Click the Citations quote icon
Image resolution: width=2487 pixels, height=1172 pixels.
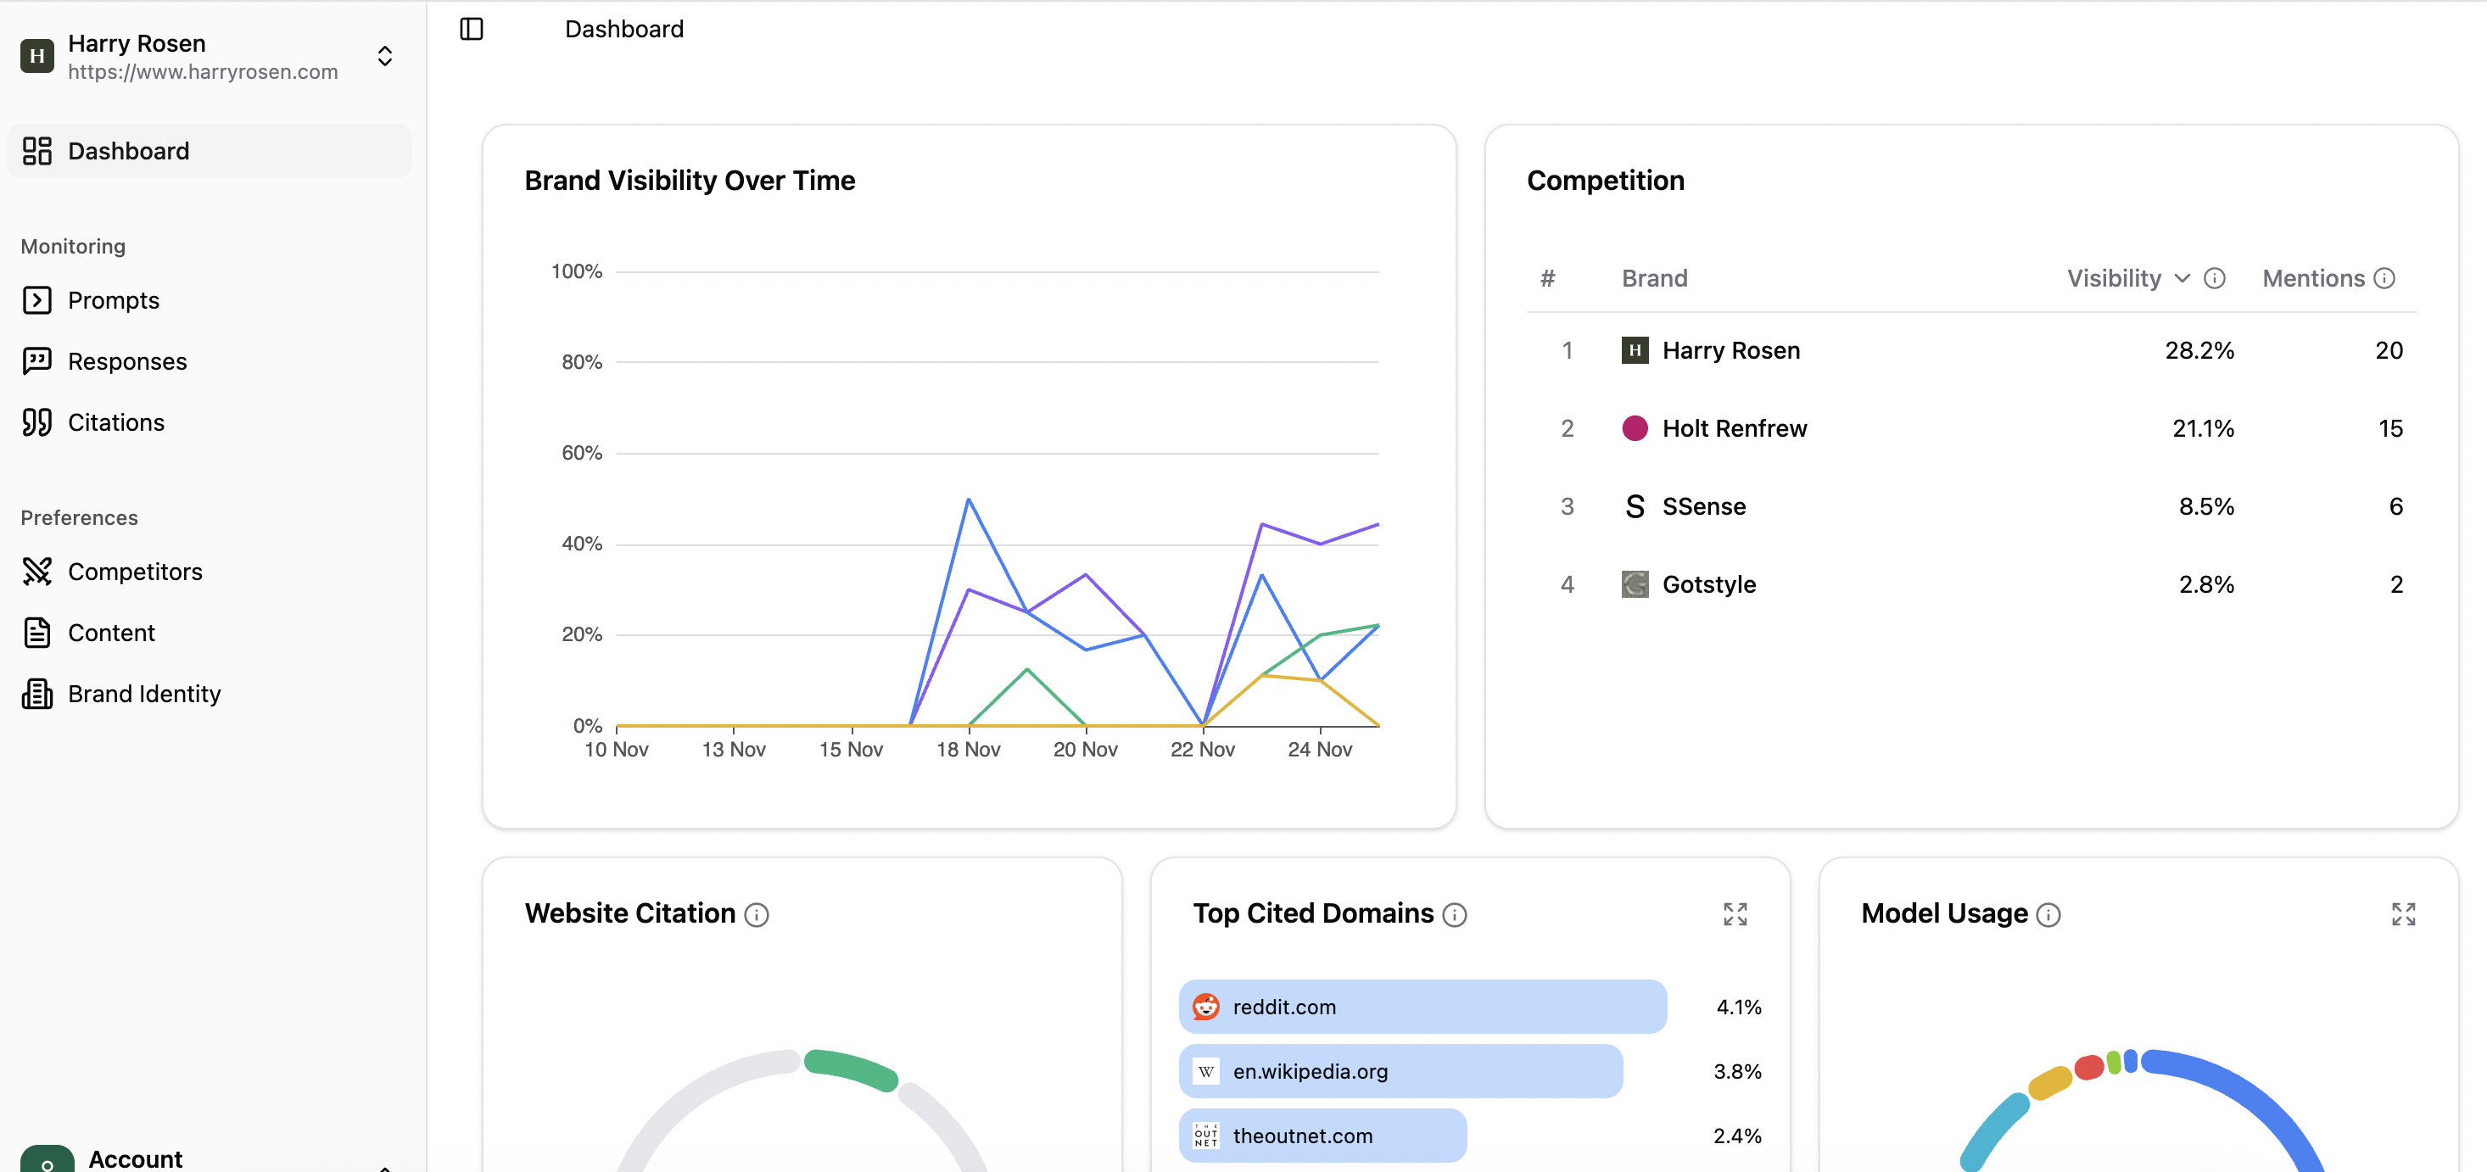pos(36,421)
